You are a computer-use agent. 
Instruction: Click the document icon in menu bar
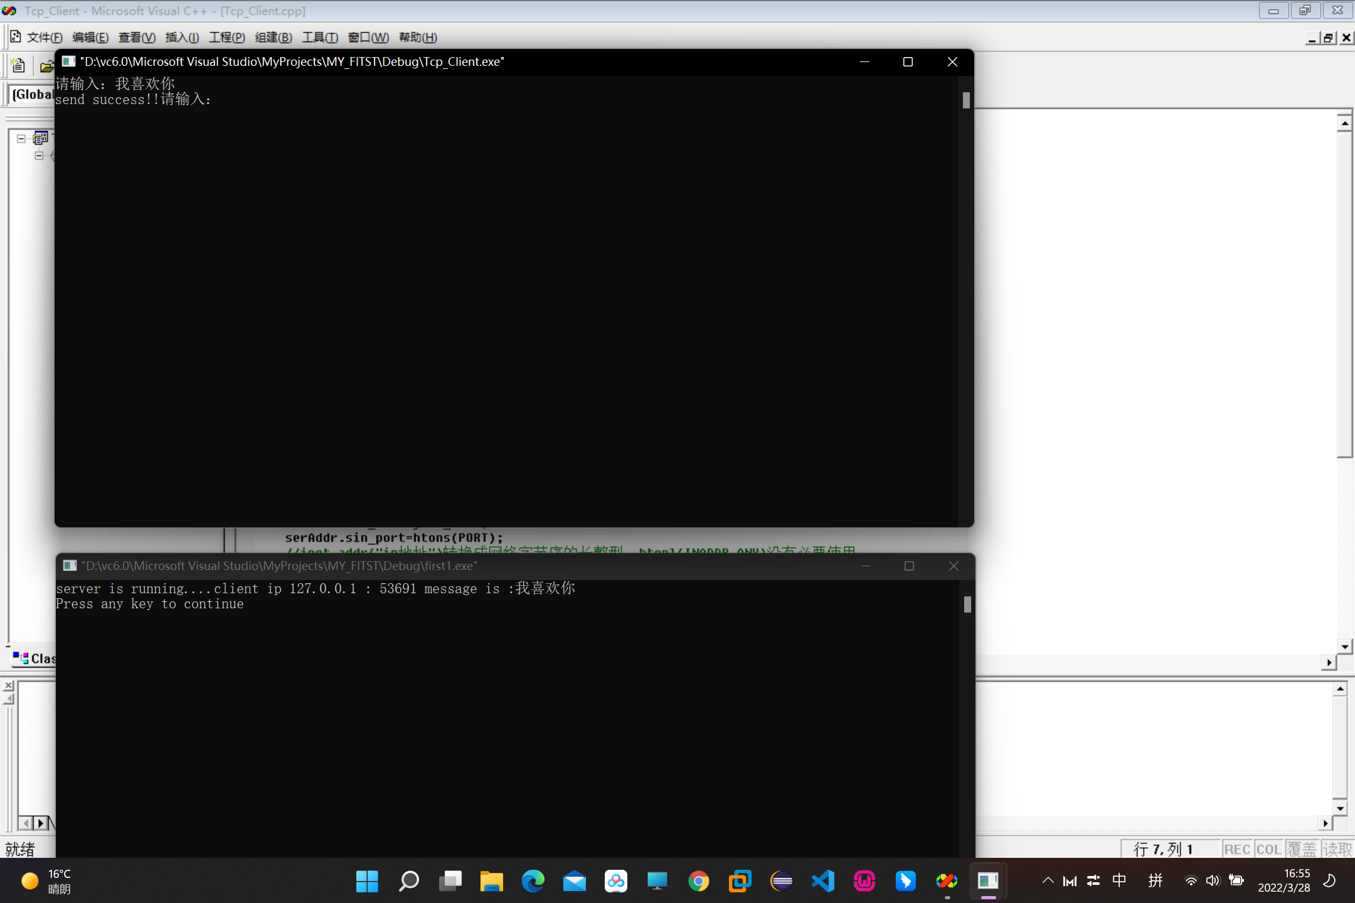click(x=16, y=37)
